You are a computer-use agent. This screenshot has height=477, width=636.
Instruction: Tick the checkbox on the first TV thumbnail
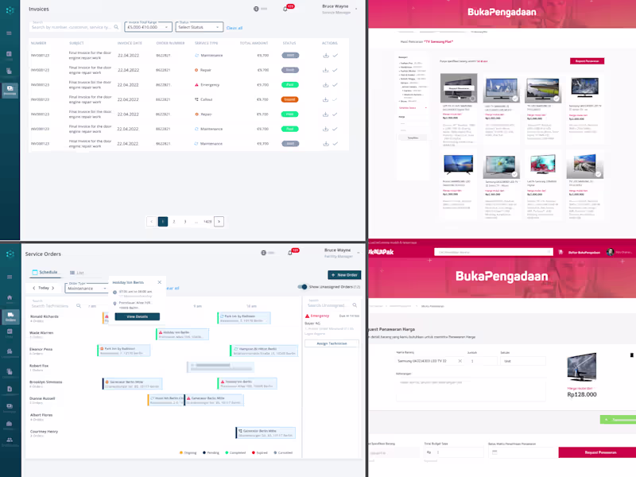tap(472, 99)
